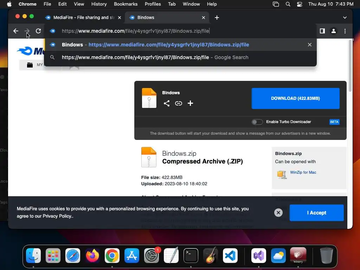This screenshot has height=270, width=360.
Task: Open GarageBand from the Dock
Action: tap(211, 256)
